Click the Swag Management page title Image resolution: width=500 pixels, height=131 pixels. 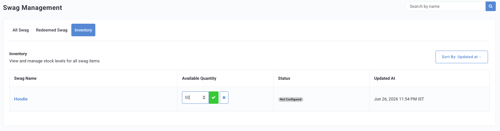[32, 8]
